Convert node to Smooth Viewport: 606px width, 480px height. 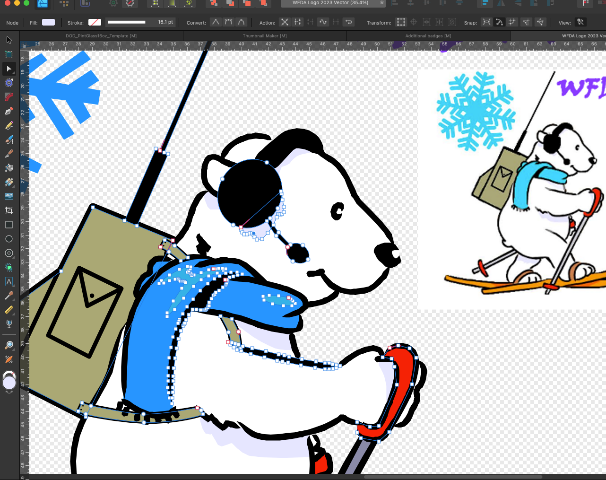click(x=229, y=22)
